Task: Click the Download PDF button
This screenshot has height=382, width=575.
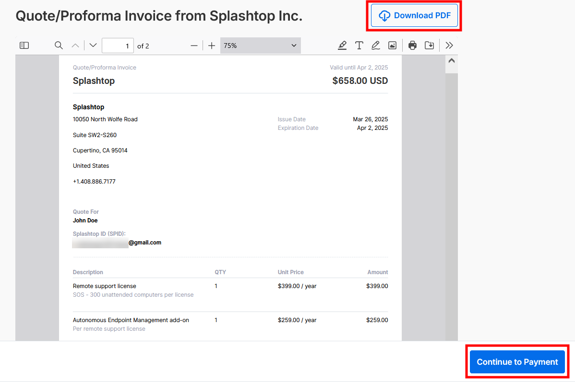Action: click(414, 15)
